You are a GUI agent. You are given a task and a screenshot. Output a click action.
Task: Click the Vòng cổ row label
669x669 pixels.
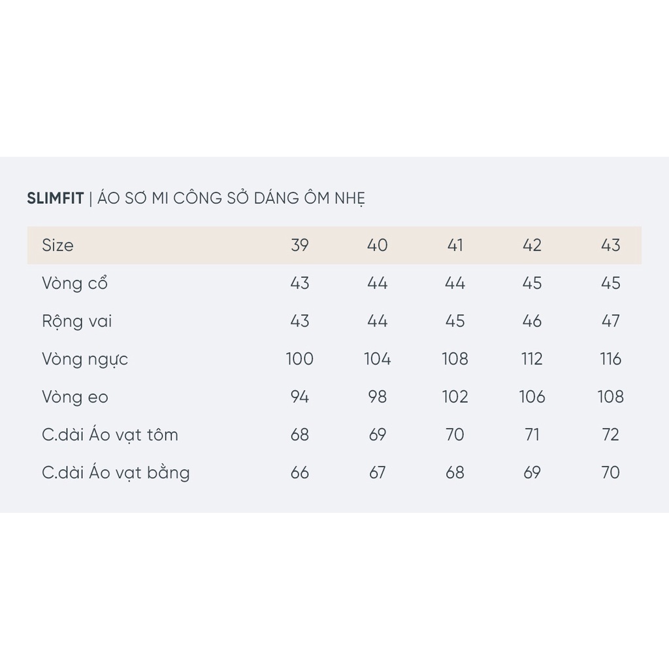pos(74,284)
